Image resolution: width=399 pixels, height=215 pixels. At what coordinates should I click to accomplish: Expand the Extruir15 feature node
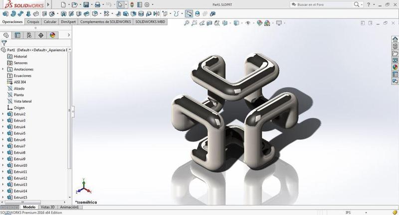pos(3,197)
